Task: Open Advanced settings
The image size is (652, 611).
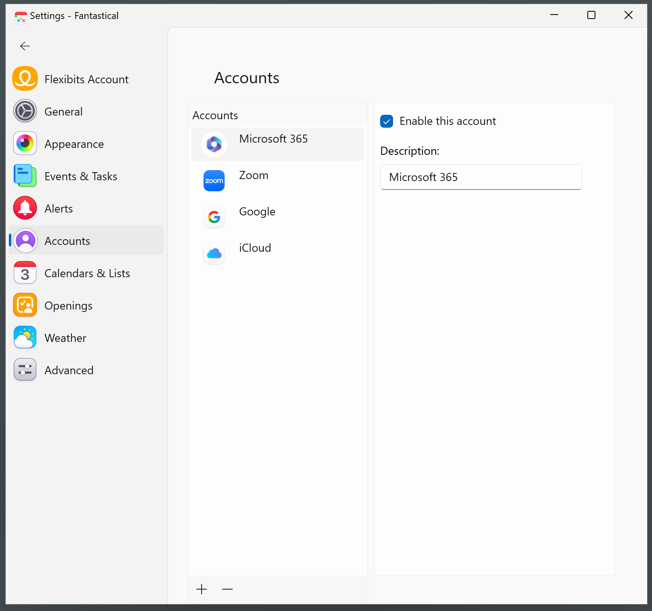Action: click(x=86, y=370)
